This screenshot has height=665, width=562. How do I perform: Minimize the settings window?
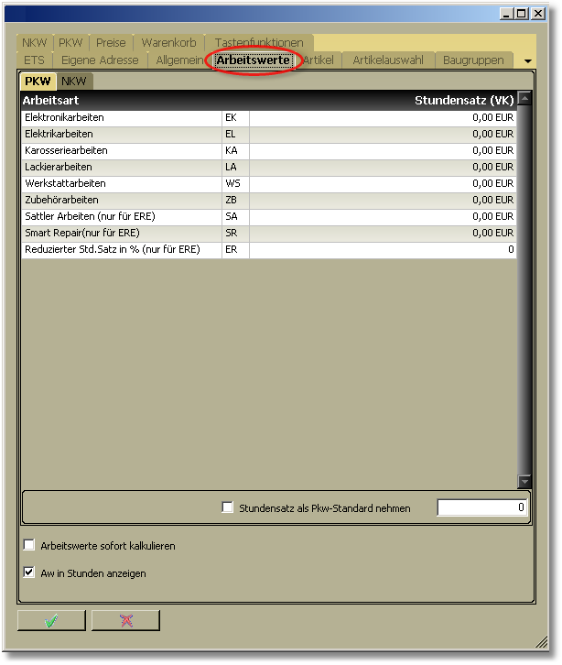506,14
